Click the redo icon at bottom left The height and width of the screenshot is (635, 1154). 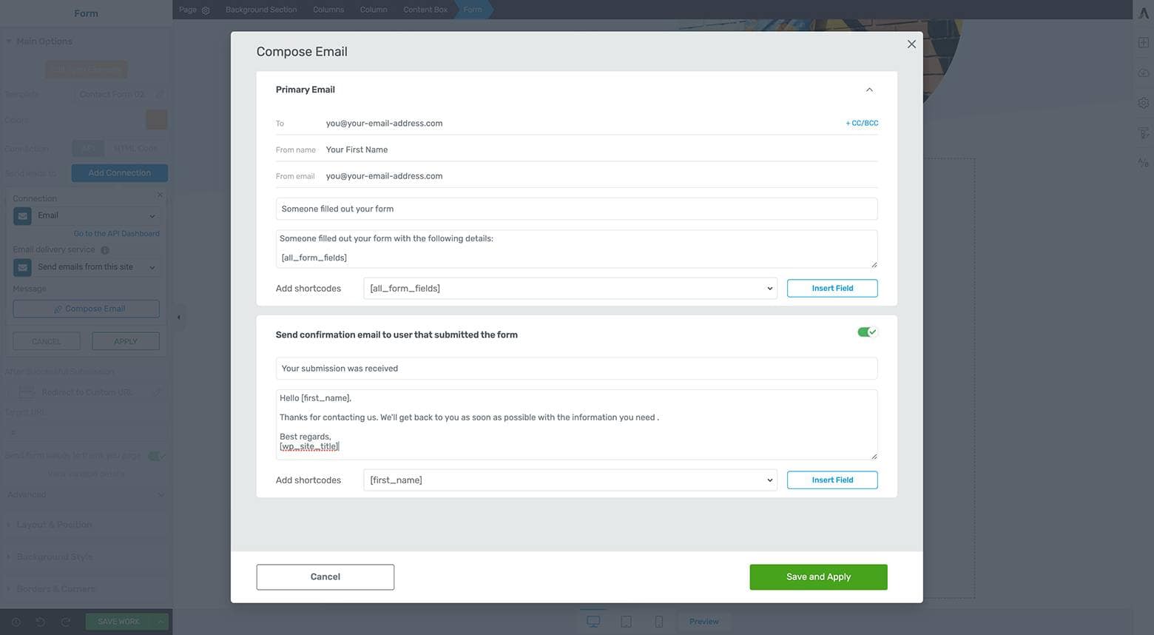65,621
